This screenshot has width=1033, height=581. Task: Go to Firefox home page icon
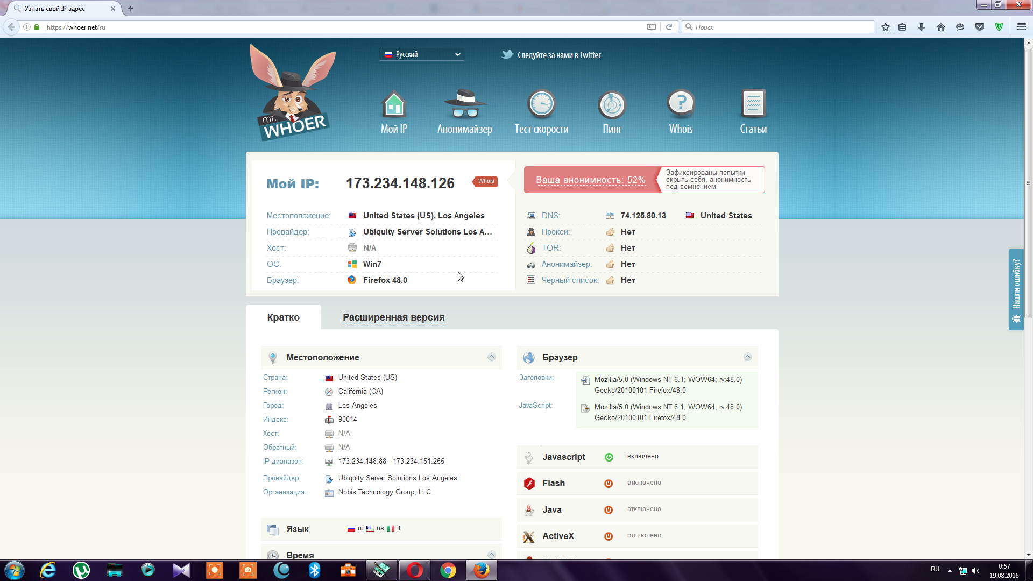coord(941,27)
